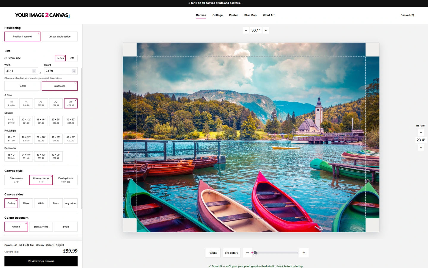Zoom out using the minus beside slider
This screenshot has height=268, width=428.
click(x=247, y=253)
